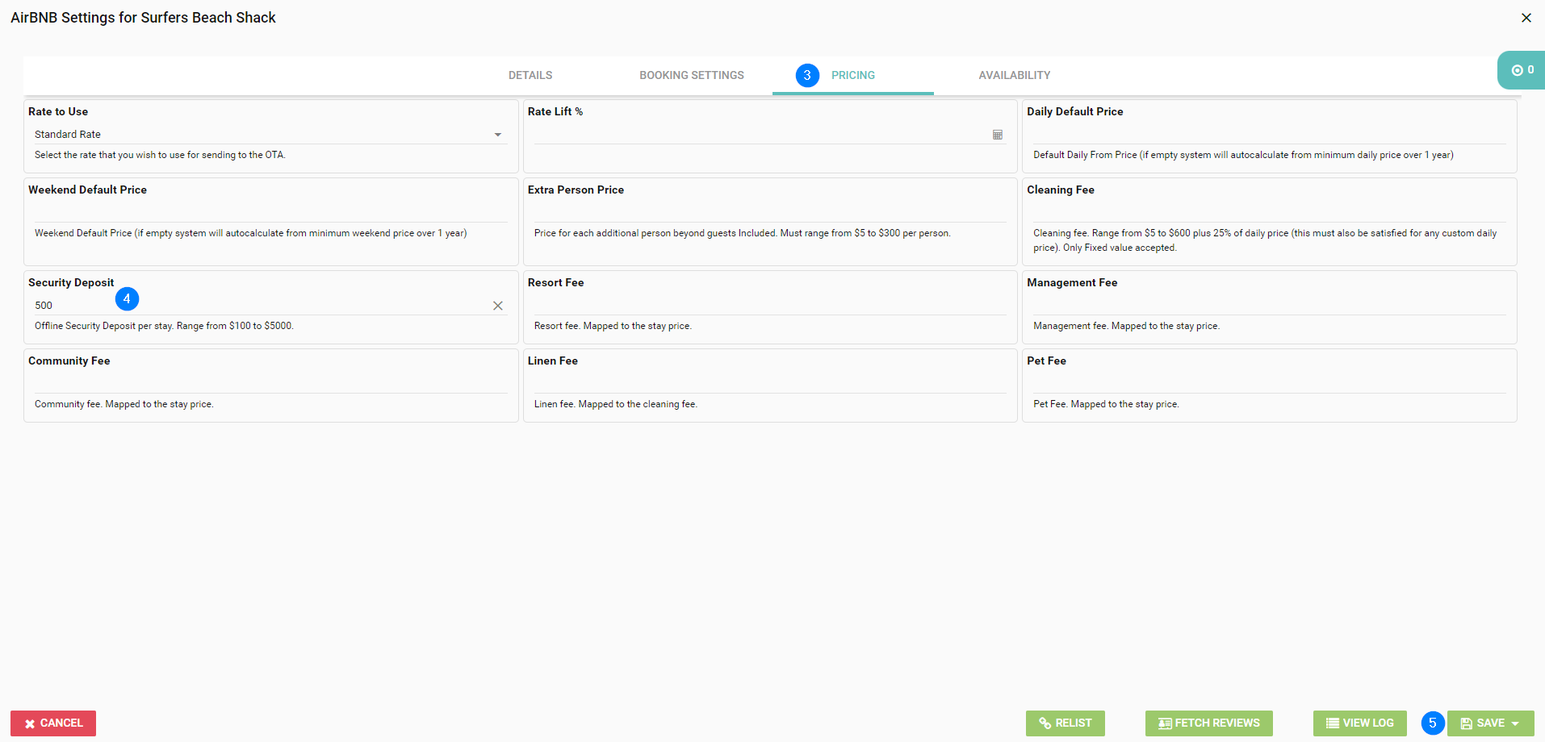Expand the Rate to Use dropdown

(497, 135)
